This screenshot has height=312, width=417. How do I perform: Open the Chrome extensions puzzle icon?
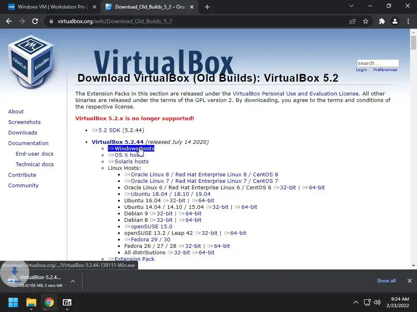[382, 21]
